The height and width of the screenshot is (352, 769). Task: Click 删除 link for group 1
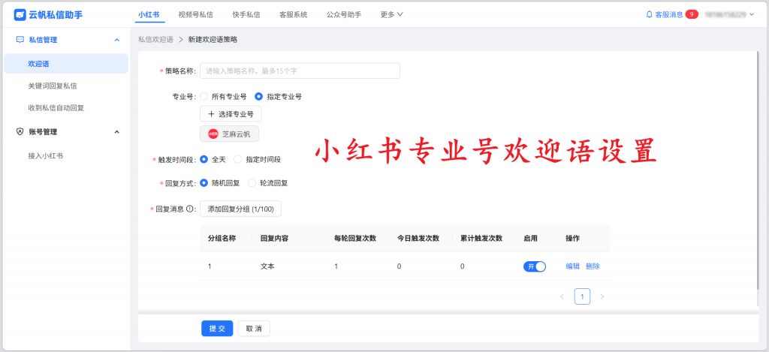click(x=593, y=266)
